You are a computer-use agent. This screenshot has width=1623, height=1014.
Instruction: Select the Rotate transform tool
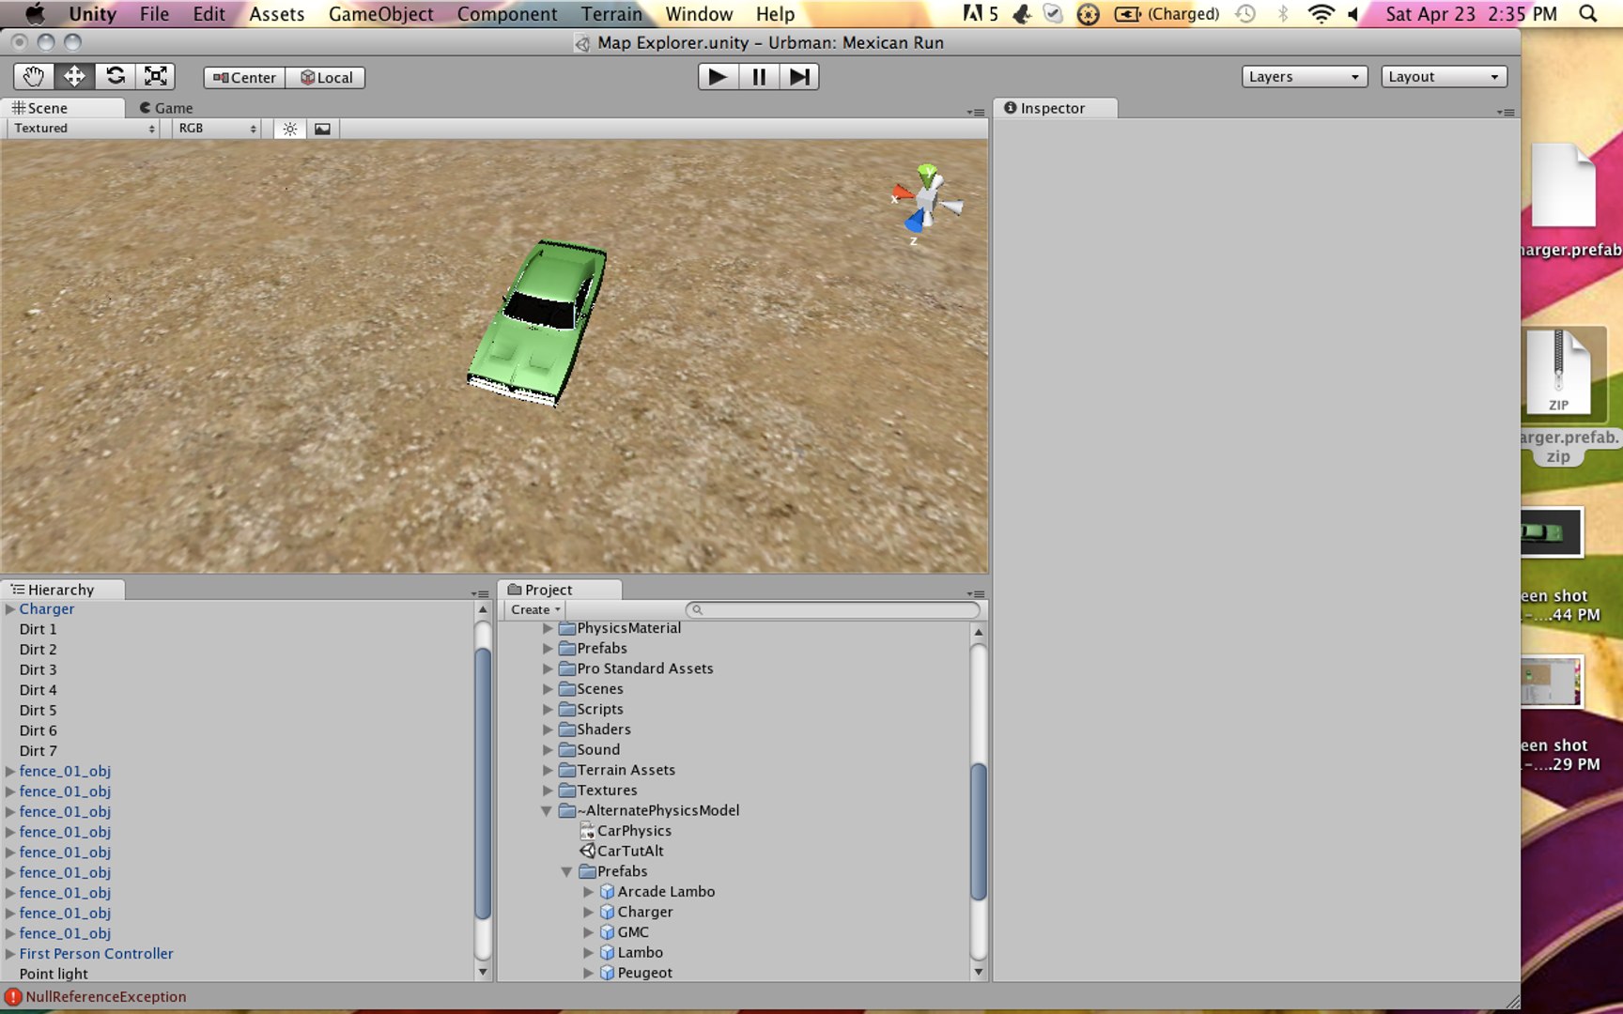115,77
